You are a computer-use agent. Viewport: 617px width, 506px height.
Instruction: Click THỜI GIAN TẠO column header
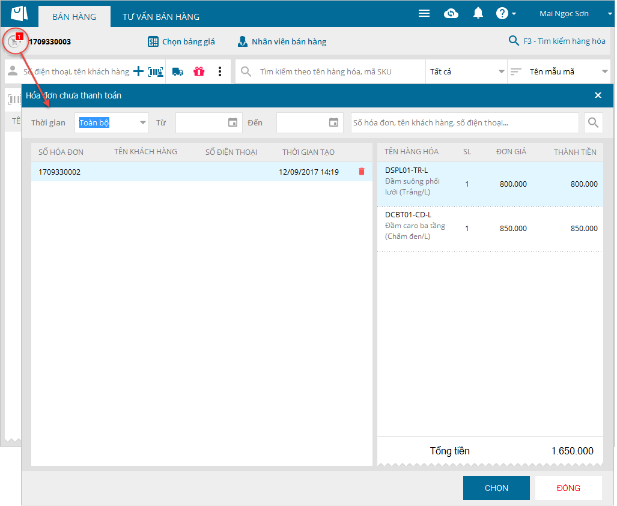tap(309, 152)
